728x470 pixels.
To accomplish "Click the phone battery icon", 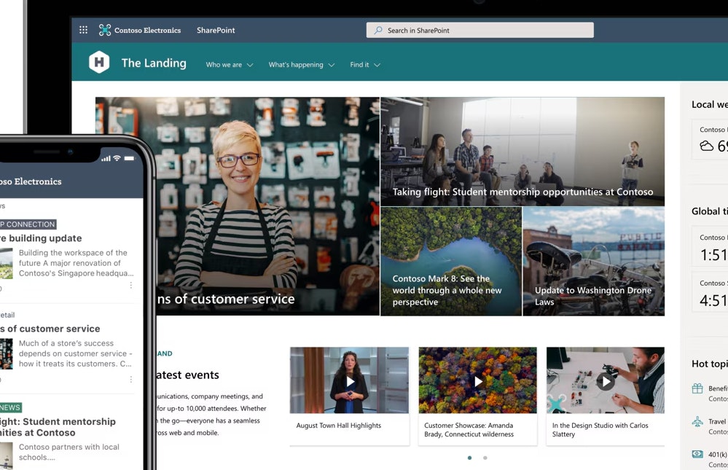I will (x=129, y=158).
